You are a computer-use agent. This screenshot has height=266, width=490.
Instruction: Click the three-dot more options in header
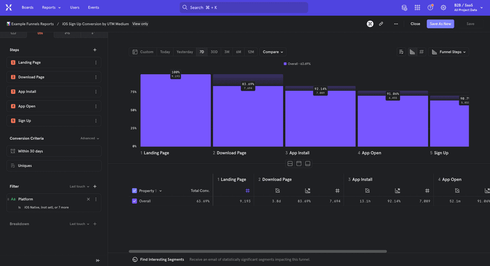(396, 24)
